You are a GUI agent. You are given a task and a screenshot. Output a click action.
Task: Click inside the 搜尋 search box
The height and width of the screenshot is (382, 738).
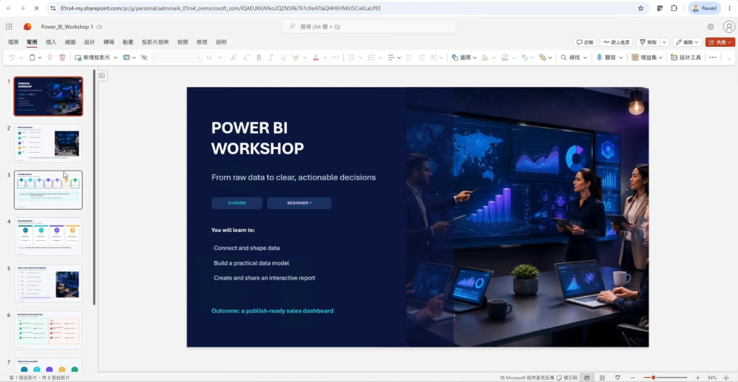(369, 27)
